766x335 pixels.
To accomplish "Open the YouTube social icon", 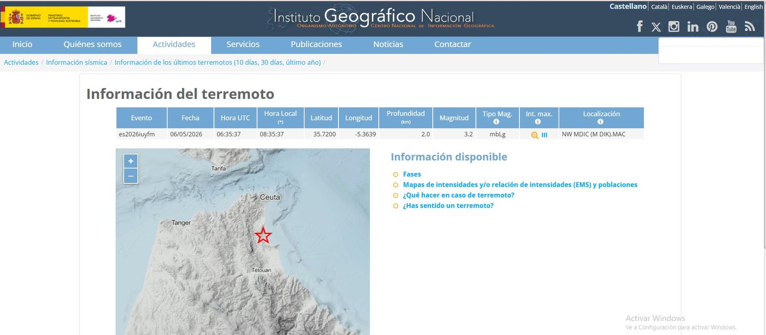I will [731, 26].
